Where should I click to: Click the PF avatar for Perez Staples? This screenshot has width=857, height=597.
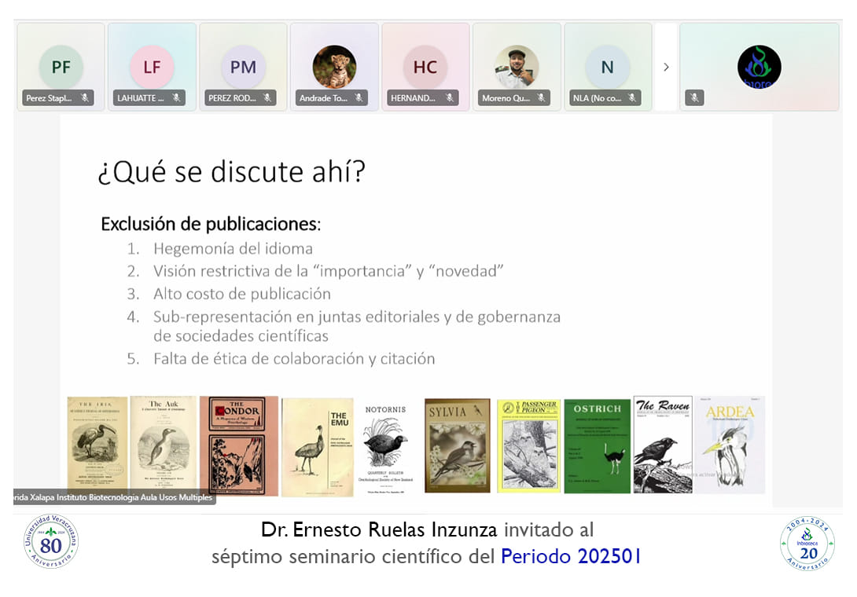61,67
